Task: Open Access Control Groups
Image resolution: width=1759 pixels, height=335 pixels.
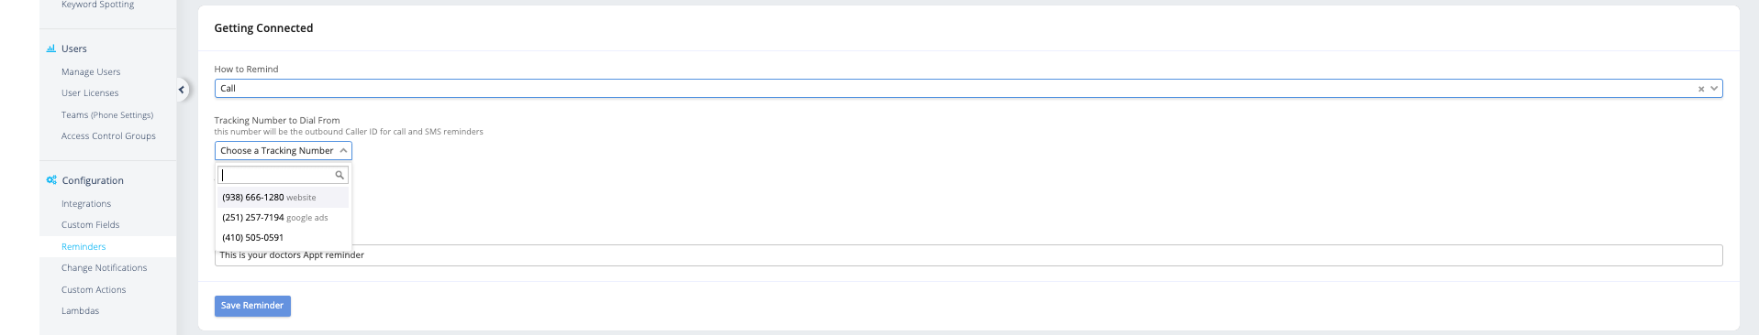Action: (108, 136)
